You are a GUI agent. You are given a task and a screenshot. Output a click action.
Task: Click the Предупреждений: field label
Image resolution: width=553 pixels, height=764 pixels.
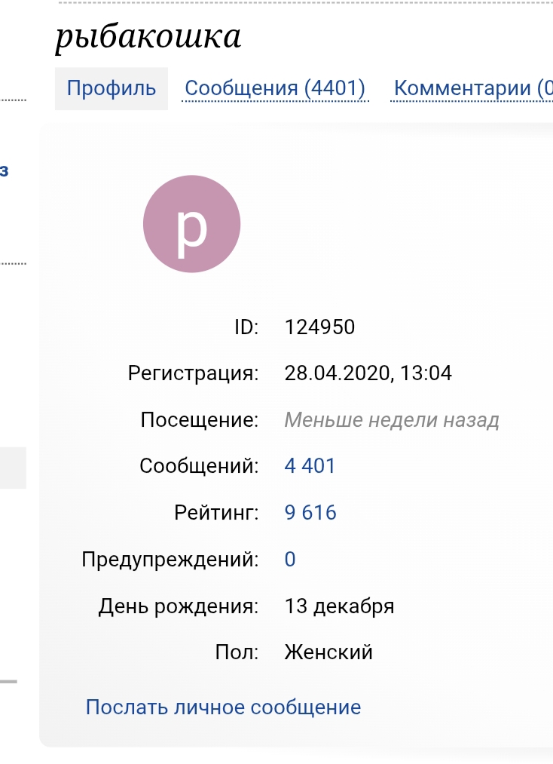tap(170, 560)
